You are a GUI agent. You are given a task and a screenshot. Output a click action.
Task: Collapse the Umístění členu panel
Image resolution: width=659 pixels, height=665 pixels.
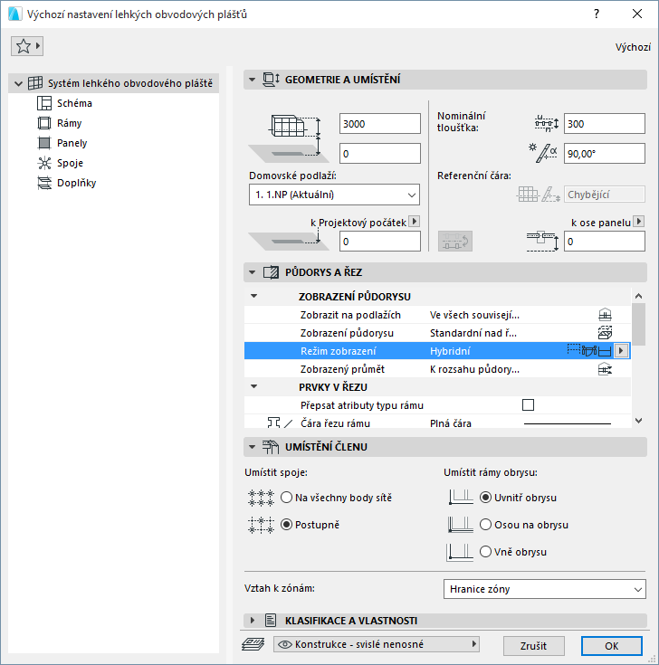click(x=252, y=447)
